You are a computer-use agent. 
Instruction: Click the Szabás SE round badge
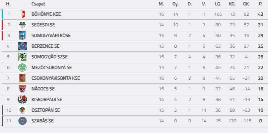22,121
